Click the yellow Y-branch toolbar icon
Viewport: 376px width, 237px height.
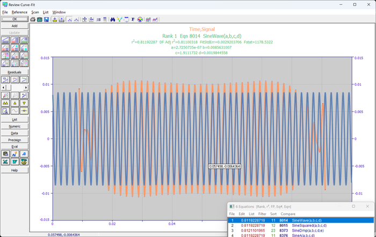(119, 19)
